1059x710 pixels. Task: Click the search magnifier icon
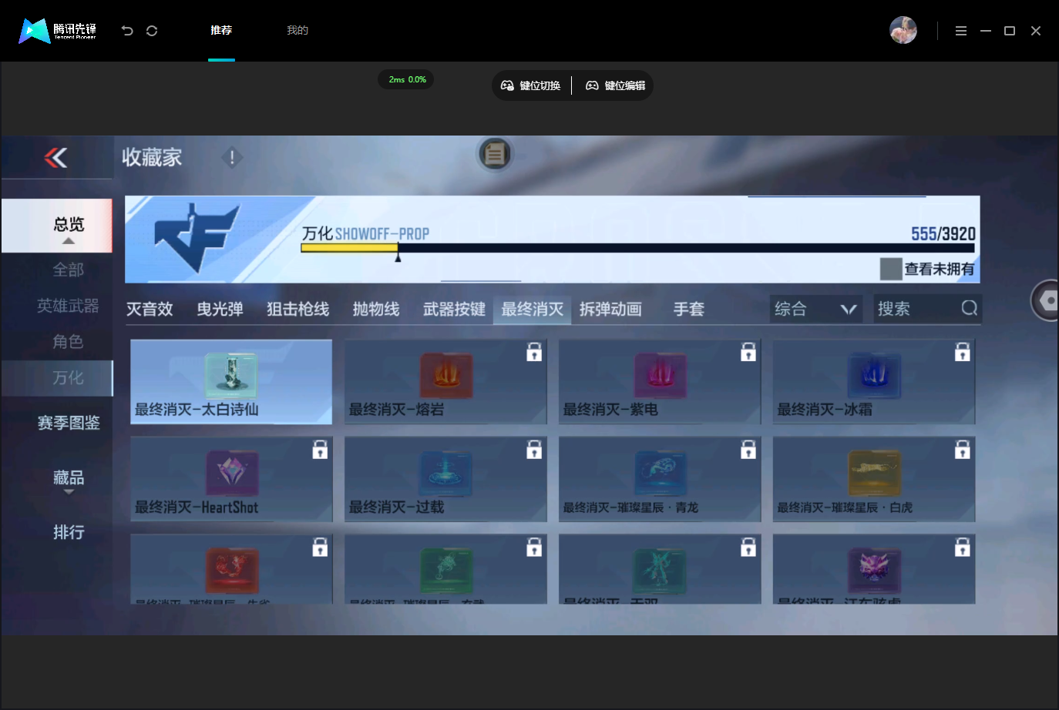(969, 308)
